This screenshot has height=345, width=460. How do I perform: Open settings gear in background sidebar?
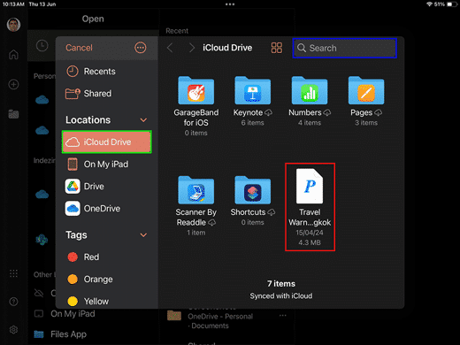(13, 330)
